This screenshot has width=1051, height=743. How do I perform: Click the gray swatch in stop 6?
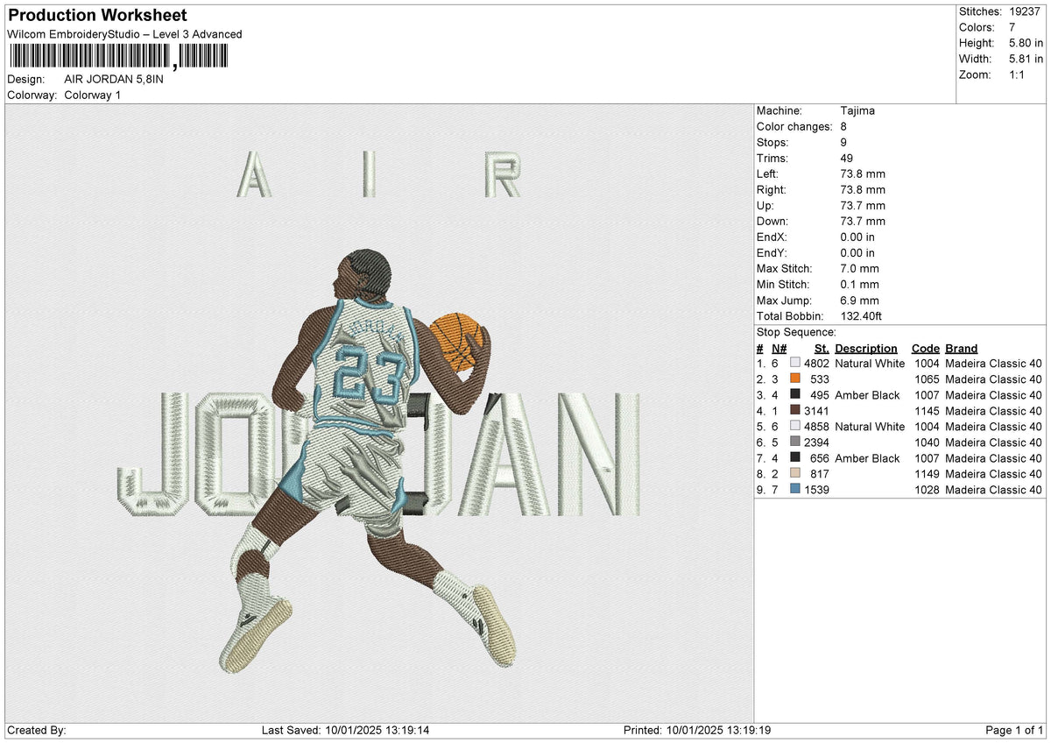(795, 442)
